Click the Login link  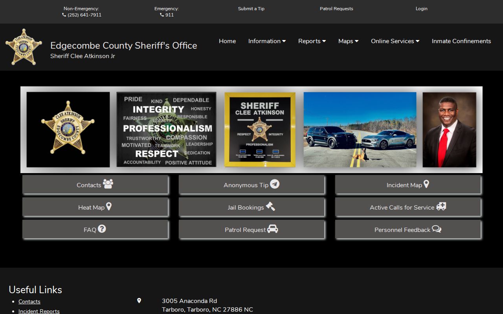coord(421,9)
